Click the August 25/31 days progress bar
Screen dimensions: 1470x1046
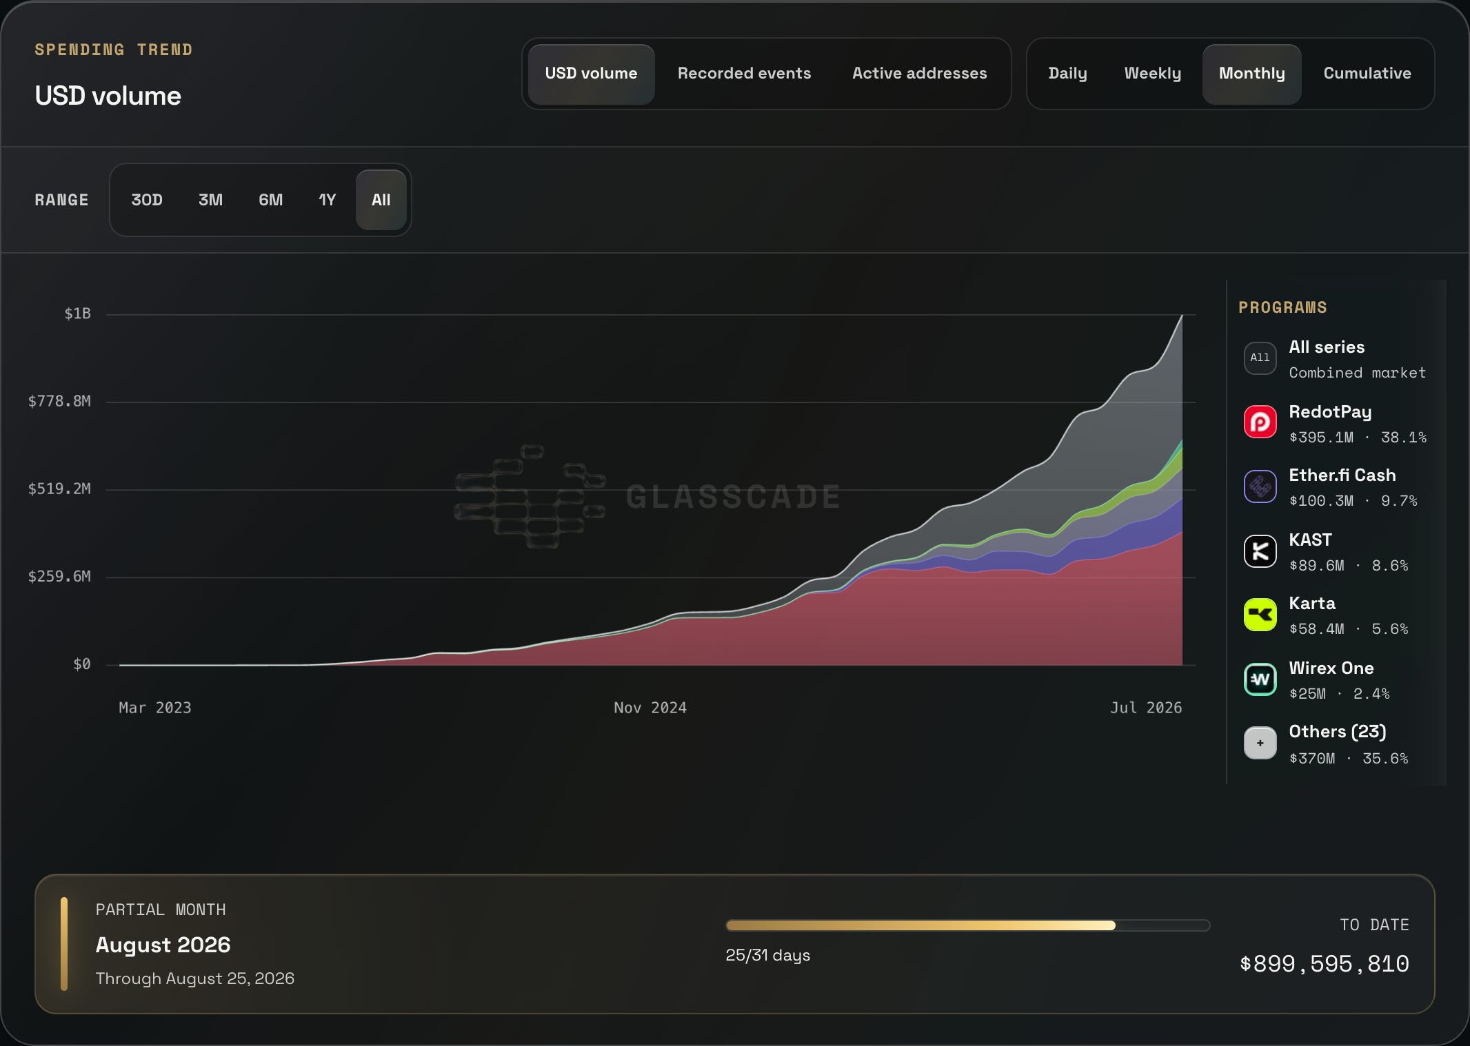pyautogui.click(x=967, y=925)
